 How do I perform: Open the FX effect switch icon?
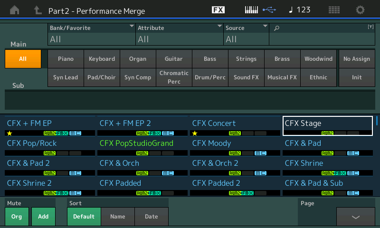(218, 10)
